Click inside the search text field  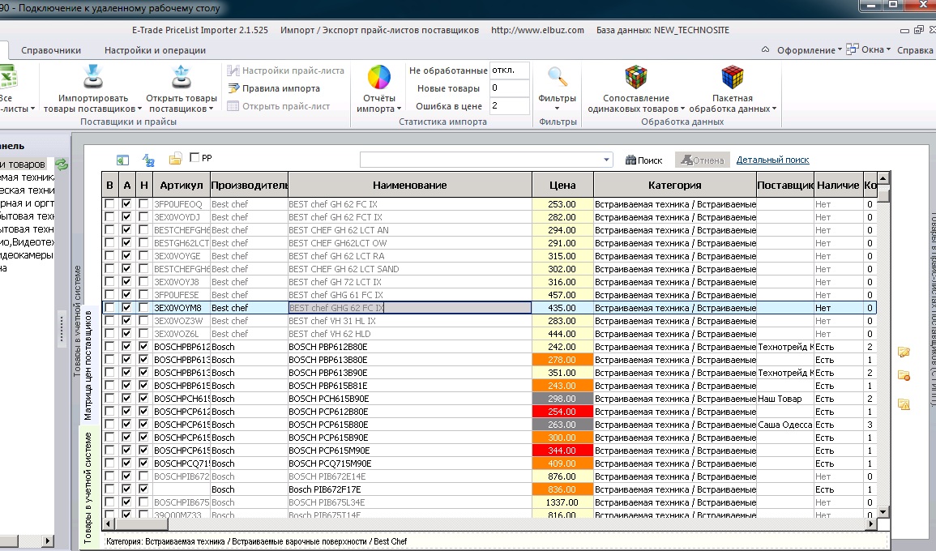[x=480, y=160]
